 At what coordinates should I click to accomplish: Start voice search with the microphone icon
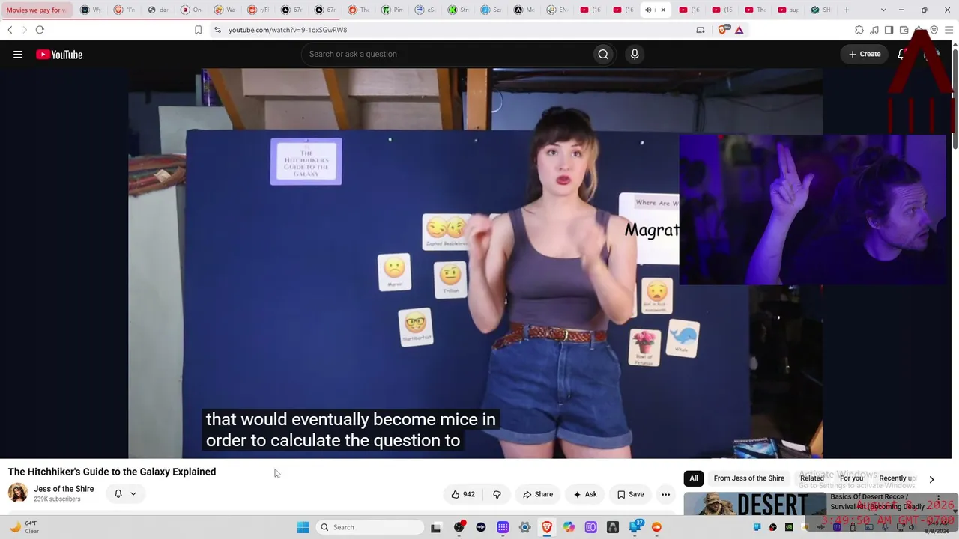coord(635,54)
